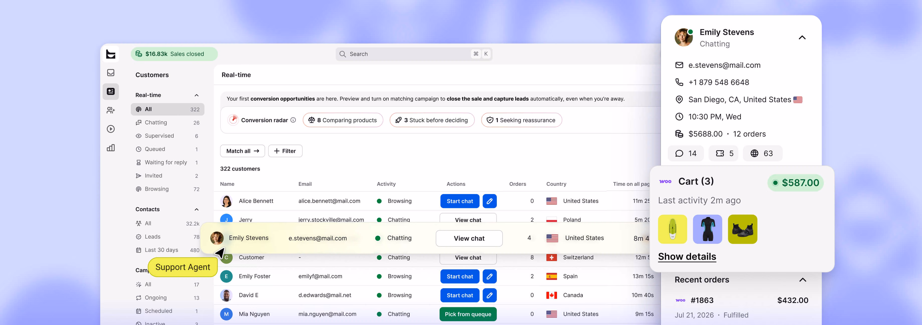
Task: Click the app logo at top left
Action: (110, 54)
